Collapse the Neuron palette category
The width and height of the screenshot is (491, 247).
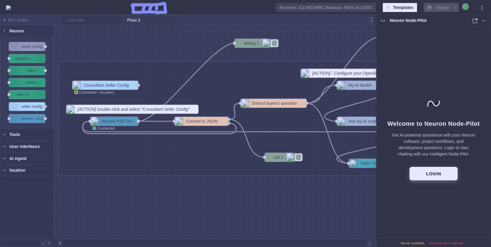point(17,31)
